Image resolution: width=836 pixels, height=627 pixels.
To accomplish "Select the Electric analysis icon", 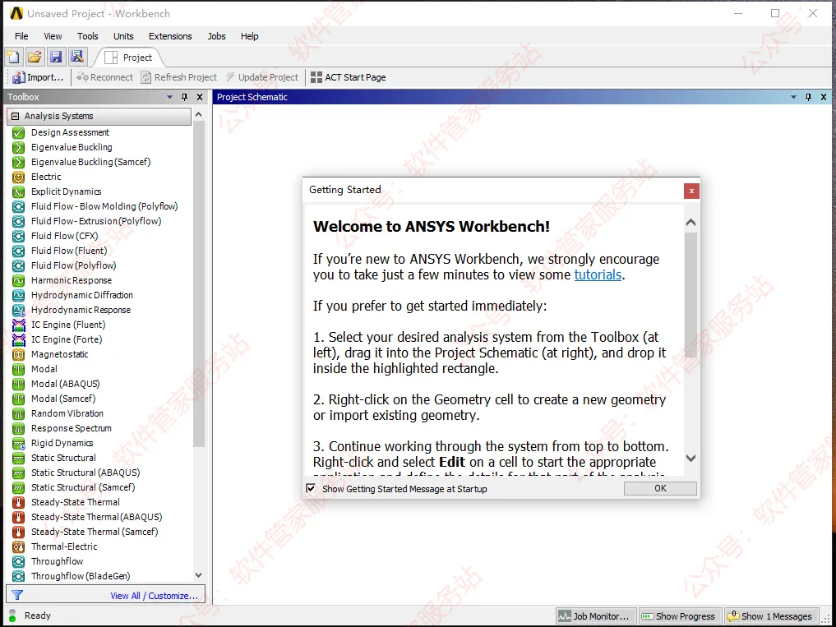I will (x=19, y=177).
